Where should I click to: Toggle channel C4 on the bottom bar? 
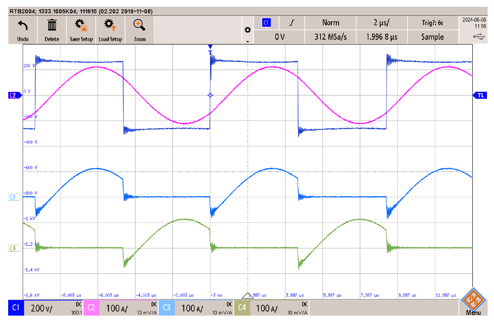pyautogui.click(x=242, y=308)
